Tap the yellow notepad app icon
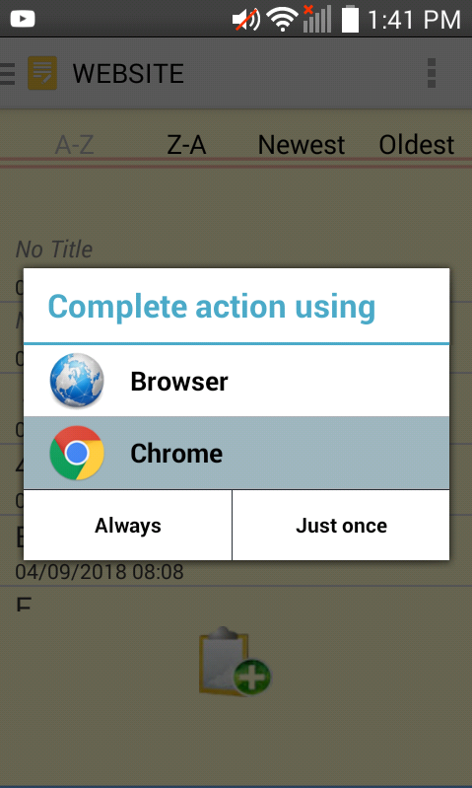The height and width of the screenshot is (788, 472). point(42,73)
